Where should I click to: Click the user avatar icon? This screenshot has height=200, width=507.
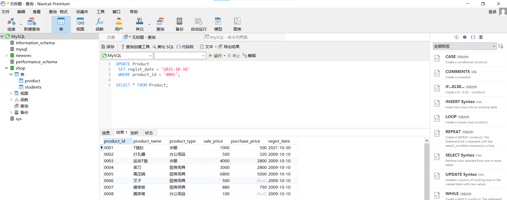pos(503,12)
